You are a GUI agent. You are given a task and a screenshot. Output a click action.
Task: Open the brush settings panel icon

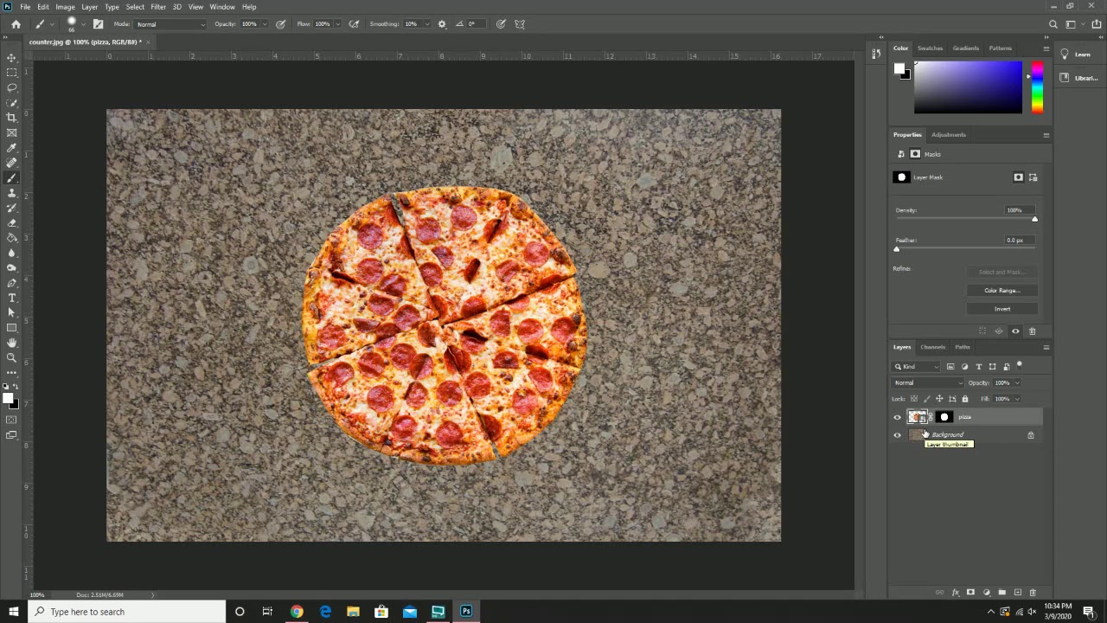pyautogui.click(x=98, y=24)
